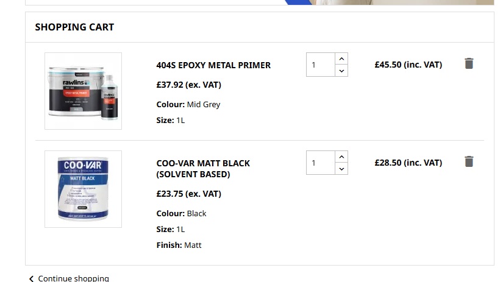The image size is (503, 282).
Task: Focus the 404S Epoxy Primer quantity field
Action: [x=321, y=65]
